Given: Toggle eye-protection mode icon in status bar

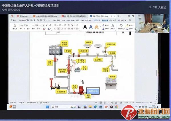Looking at the screenshot, I should (96, 103).
